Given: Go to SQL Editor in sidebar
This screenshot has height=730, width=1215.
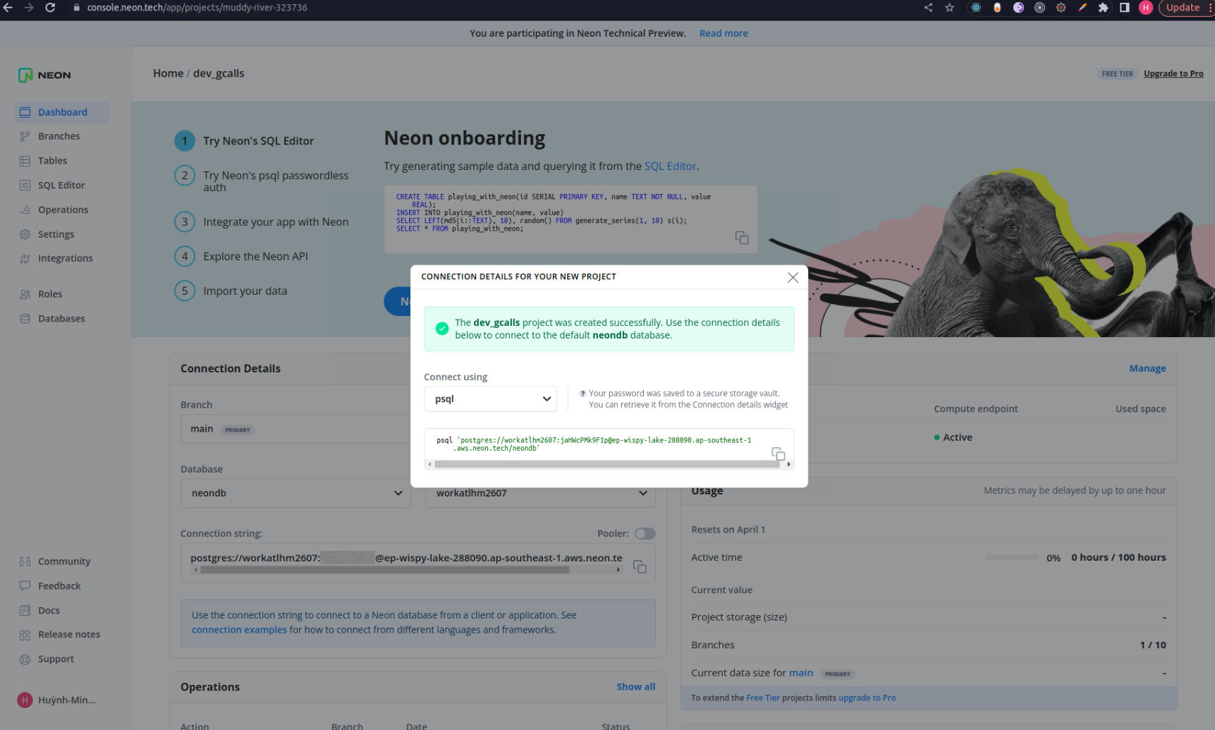Looking at the screenshot, I should point(61,185).
